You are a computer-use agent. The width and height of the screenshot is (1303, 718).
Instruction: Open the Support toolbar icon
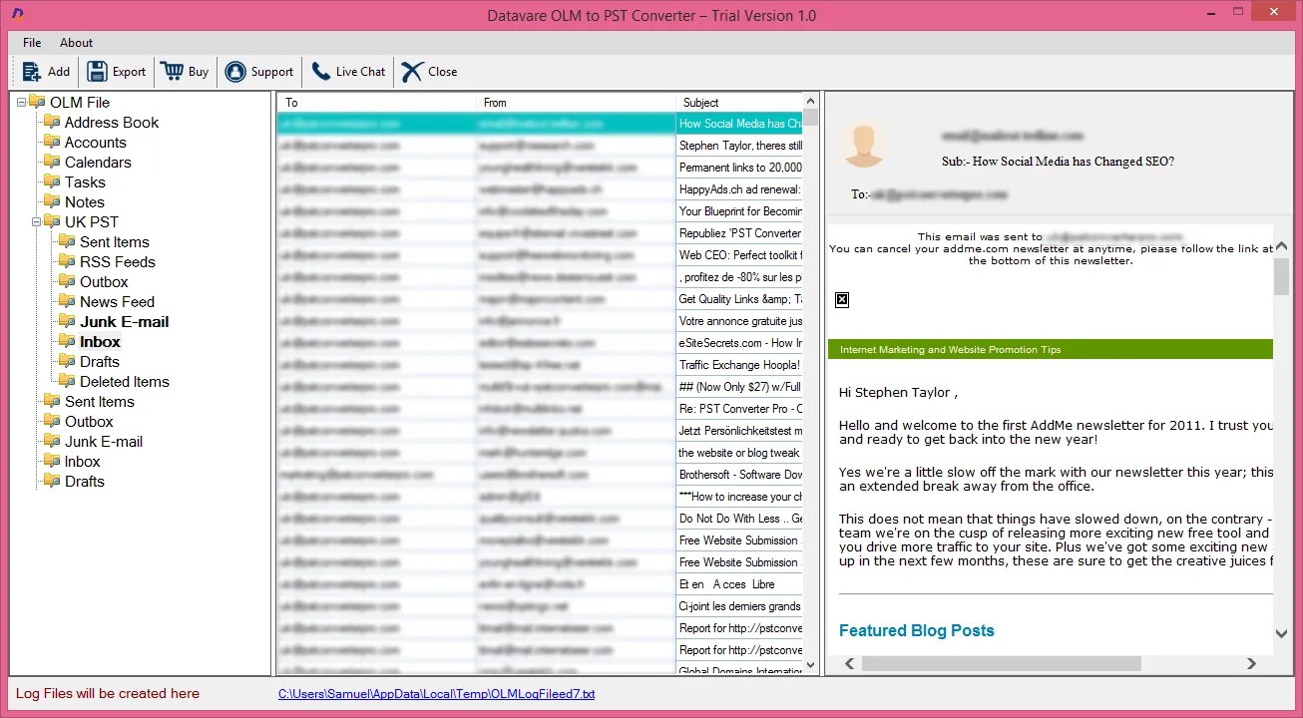pos(235,72)
